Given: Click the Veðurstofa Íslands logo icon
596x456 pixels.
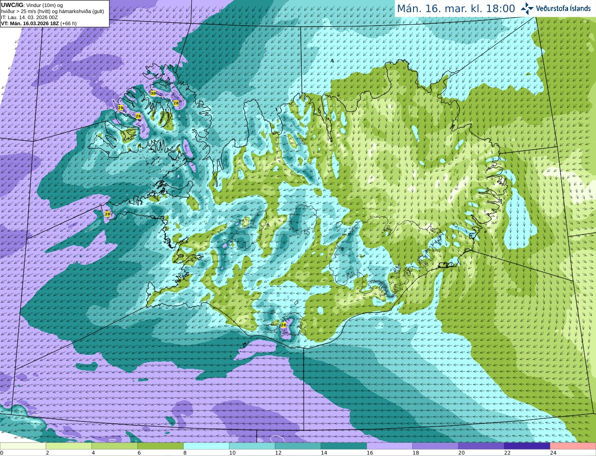Looking at the screenshot, I should click(x=527, y=8).
